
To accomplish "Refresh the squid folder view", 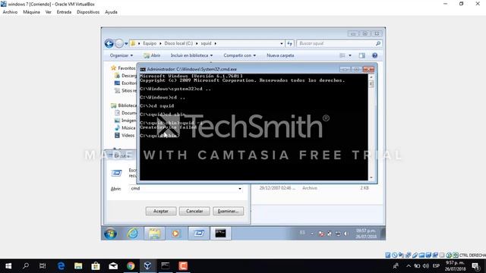I will [289, 44].
